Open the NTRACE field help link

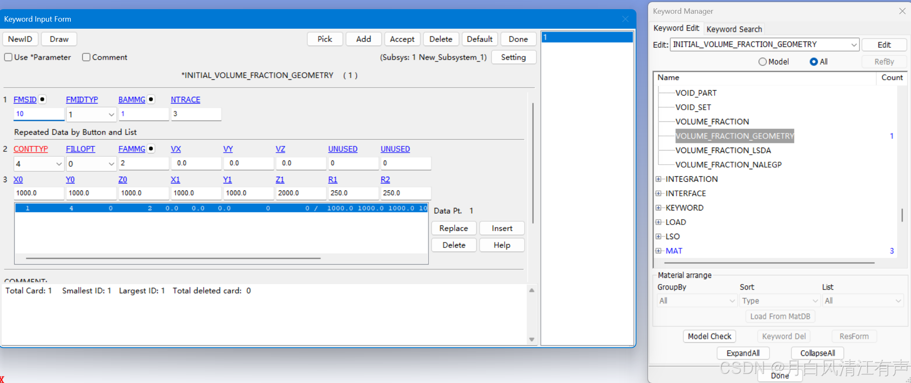[x=186, y=100]
